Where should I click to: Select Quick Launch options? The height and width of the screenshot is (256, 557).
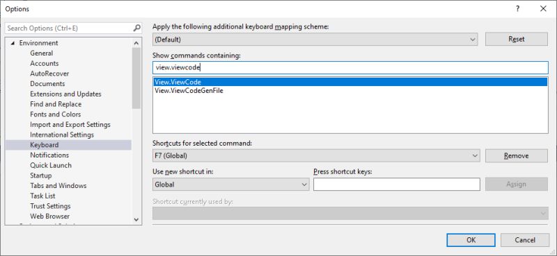[51, 165]
